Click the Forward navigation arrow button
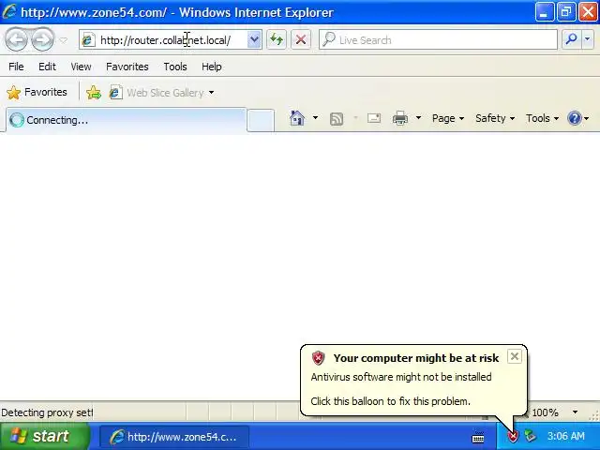This screenshot has height=450, width=600. (42, 39)
